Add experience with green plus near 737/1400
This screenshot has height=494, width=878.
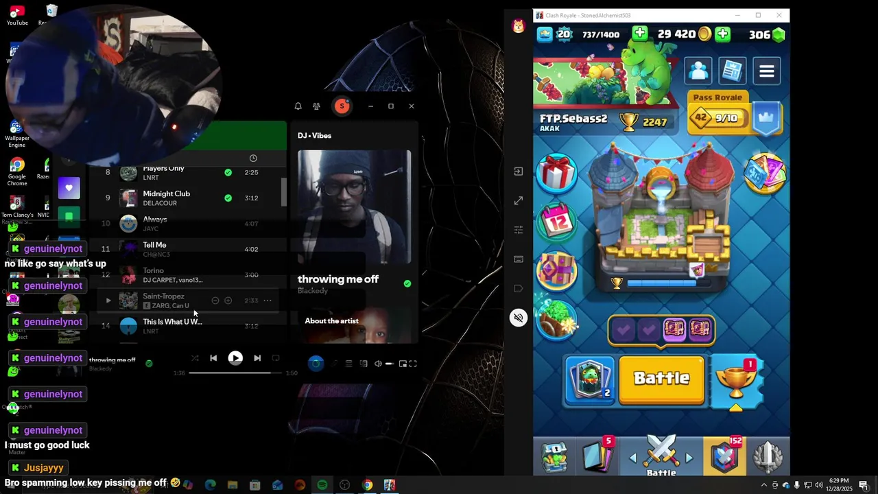pyautogui.click(x=640, y=34)
